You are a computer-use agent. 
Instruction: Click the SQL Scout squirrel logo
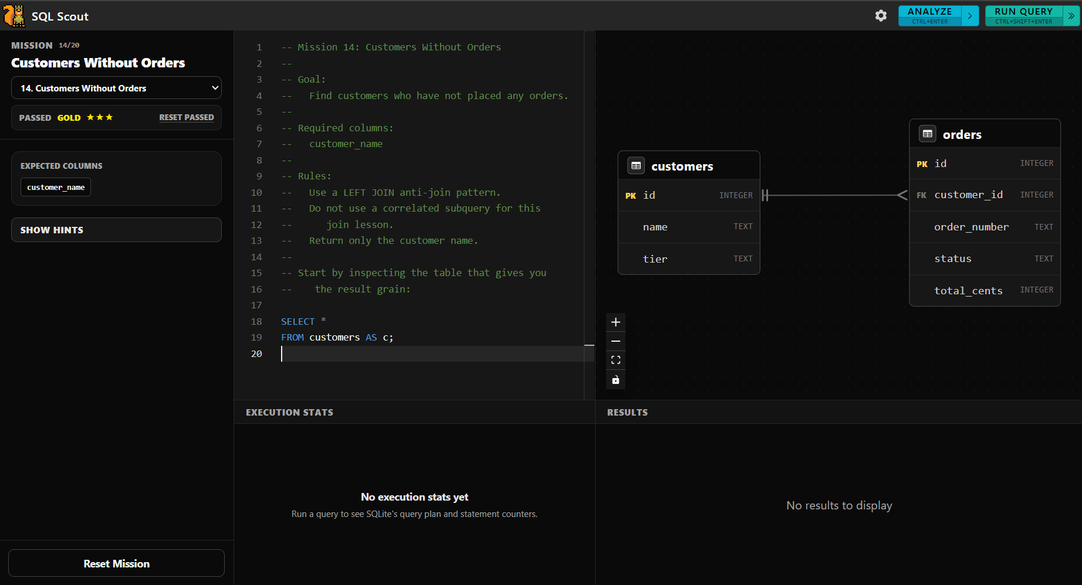[14, 16]
